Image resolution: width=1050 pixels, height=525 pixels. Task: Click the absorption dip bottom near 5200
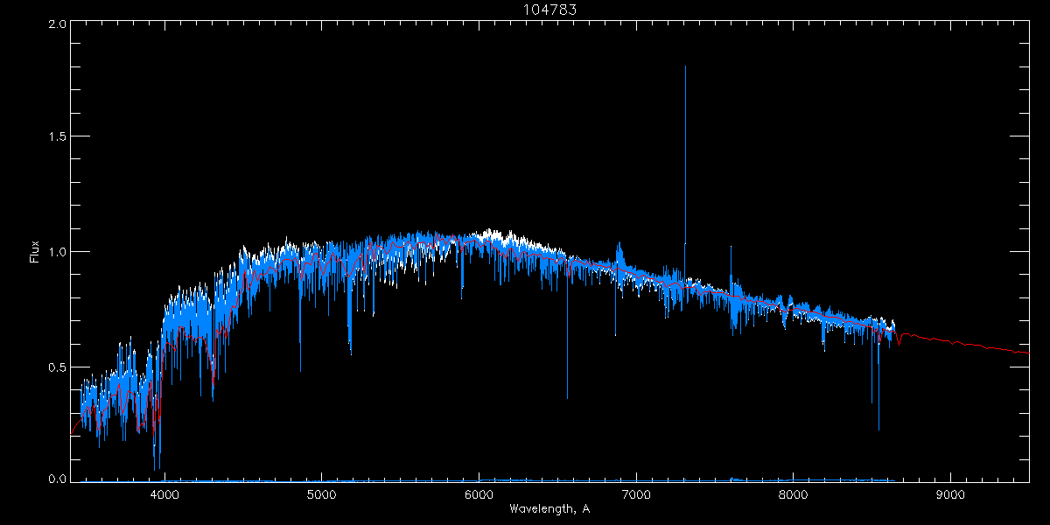pos(351,353)
